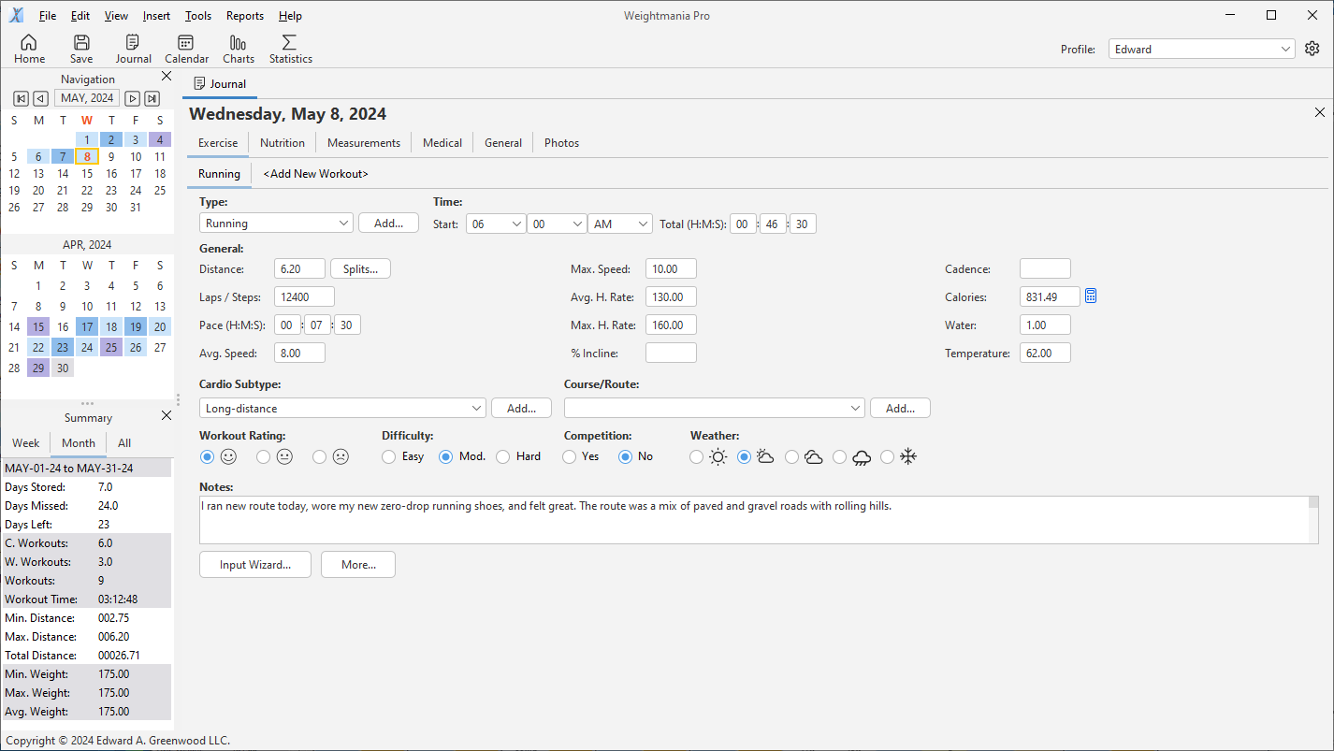Select April 29 in the navigation calendar
This screenshot has height=751, width=1334.
(x=38, y=368)
